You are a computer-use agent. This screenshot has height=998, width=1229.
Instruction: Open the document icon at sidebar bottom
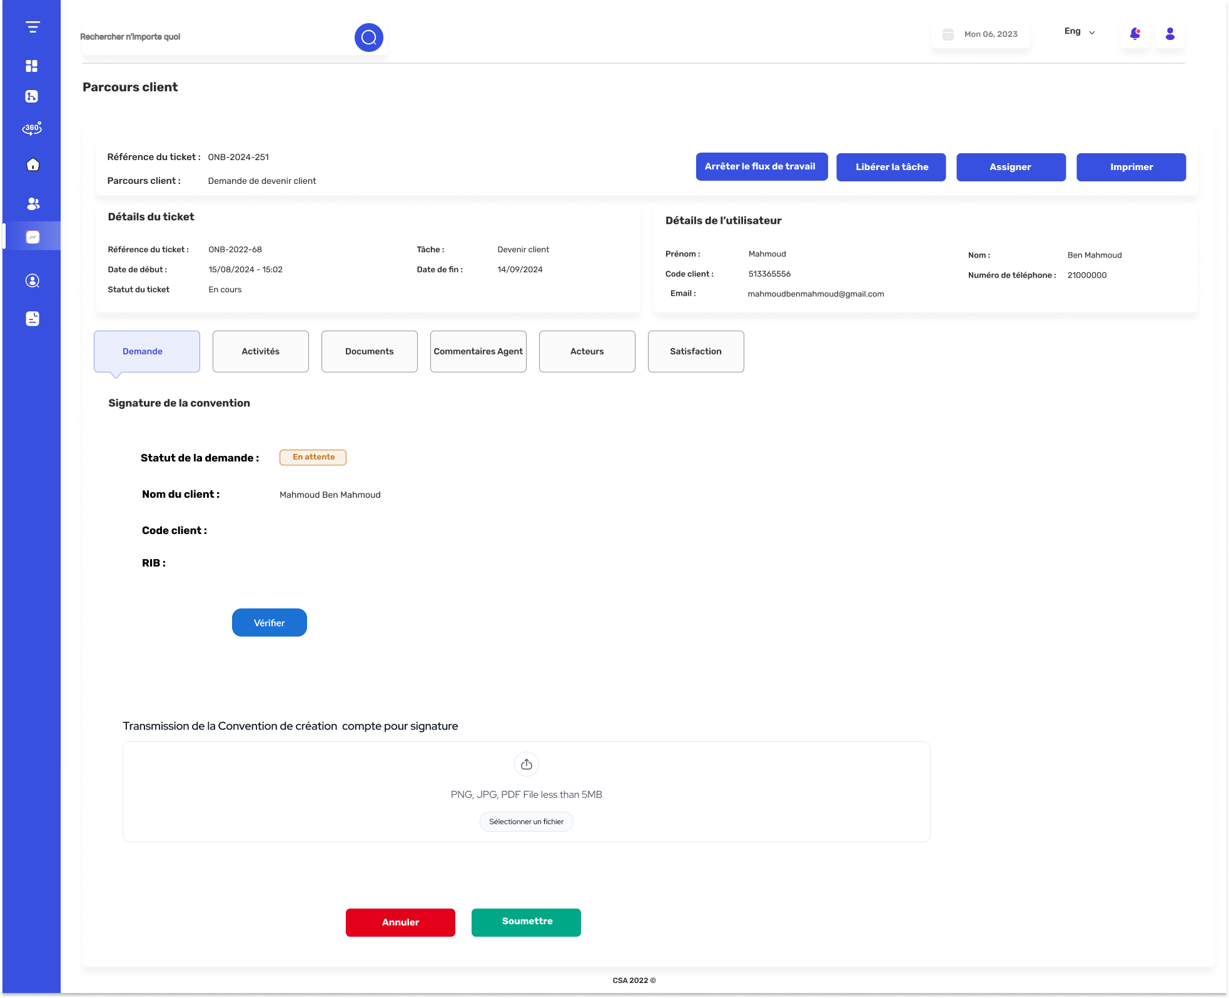point(33,318)
